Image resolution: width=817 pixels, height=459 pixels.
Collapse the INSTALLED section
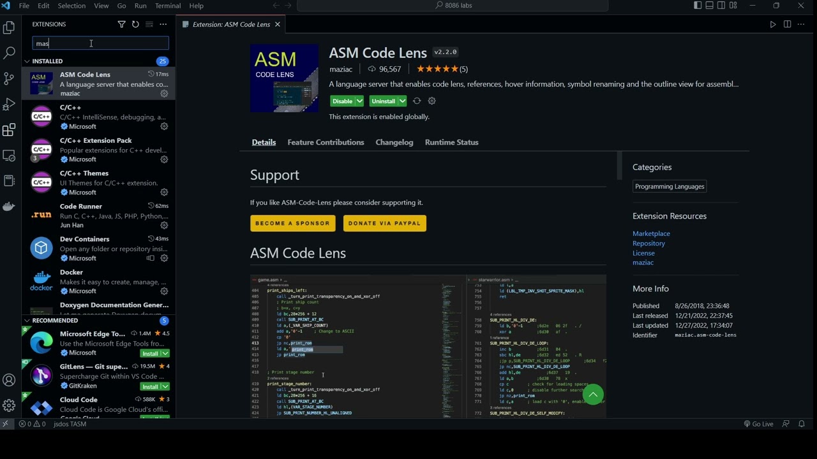click(x=27, y=61)
